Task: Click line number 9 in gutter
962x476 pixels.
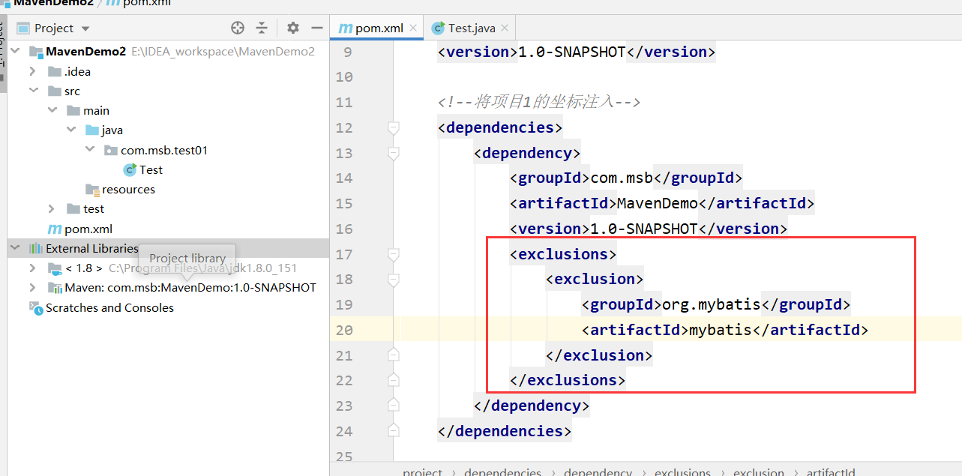Action: click(x=346, y=52)
